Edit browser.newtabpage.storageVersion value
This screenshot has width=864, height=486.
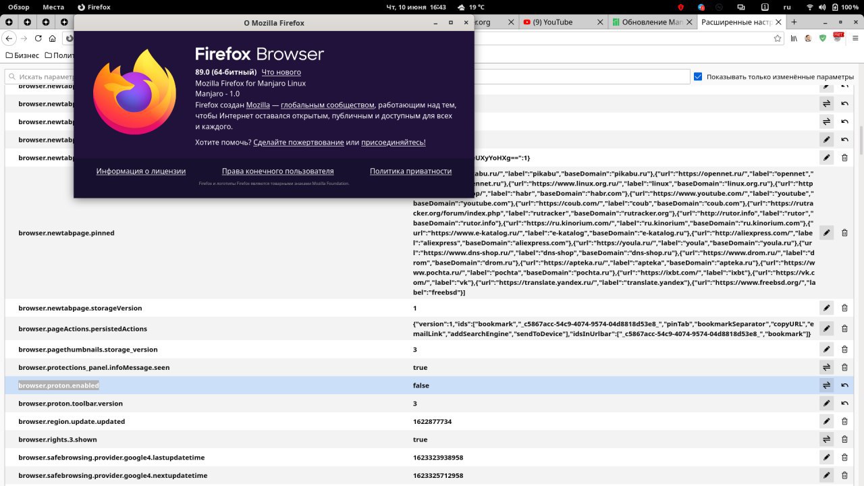826,308
